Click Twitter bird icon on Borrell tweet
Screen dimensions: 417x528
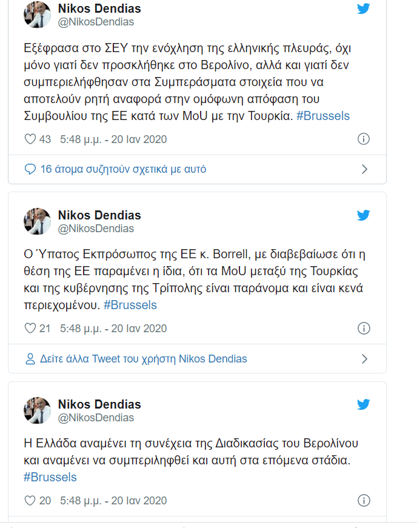[364, 215]
